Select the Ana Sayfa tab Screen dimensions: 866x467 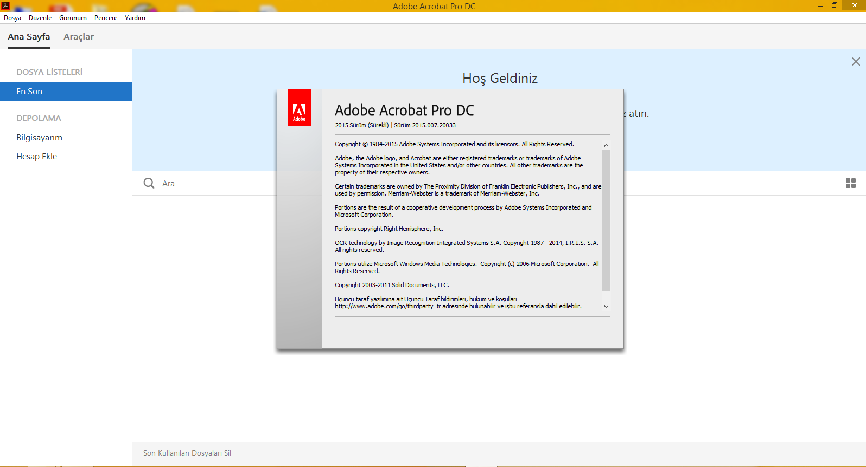coord(29,37)
